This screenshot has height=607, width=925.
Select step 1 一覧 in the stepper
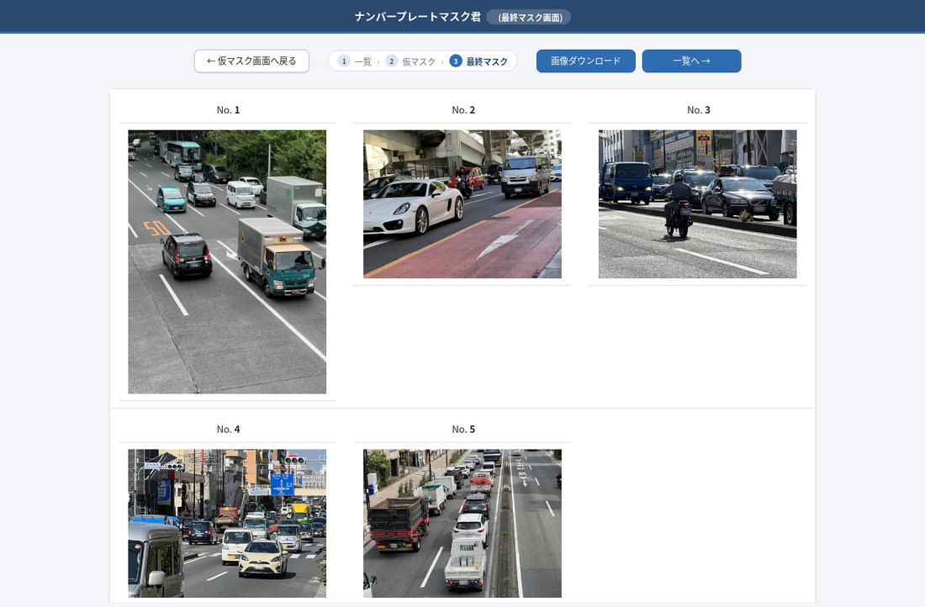pyautogui.click(x=355, y=61)
